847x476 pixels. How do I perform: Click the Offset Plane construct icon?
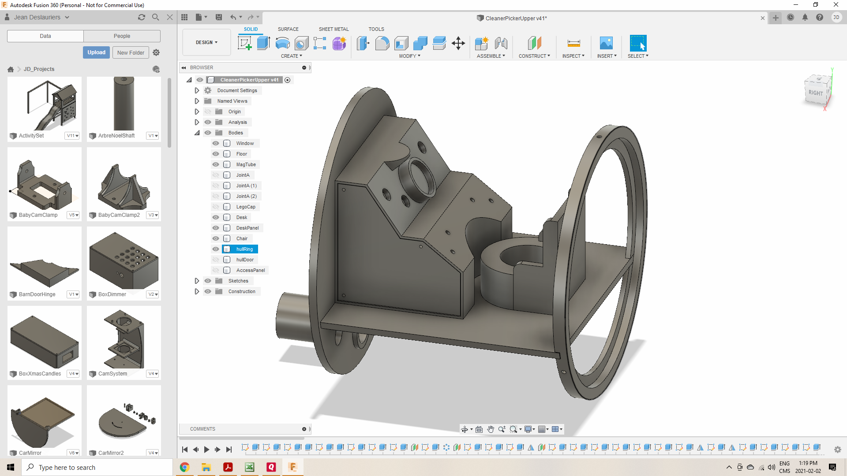(534, 43)
